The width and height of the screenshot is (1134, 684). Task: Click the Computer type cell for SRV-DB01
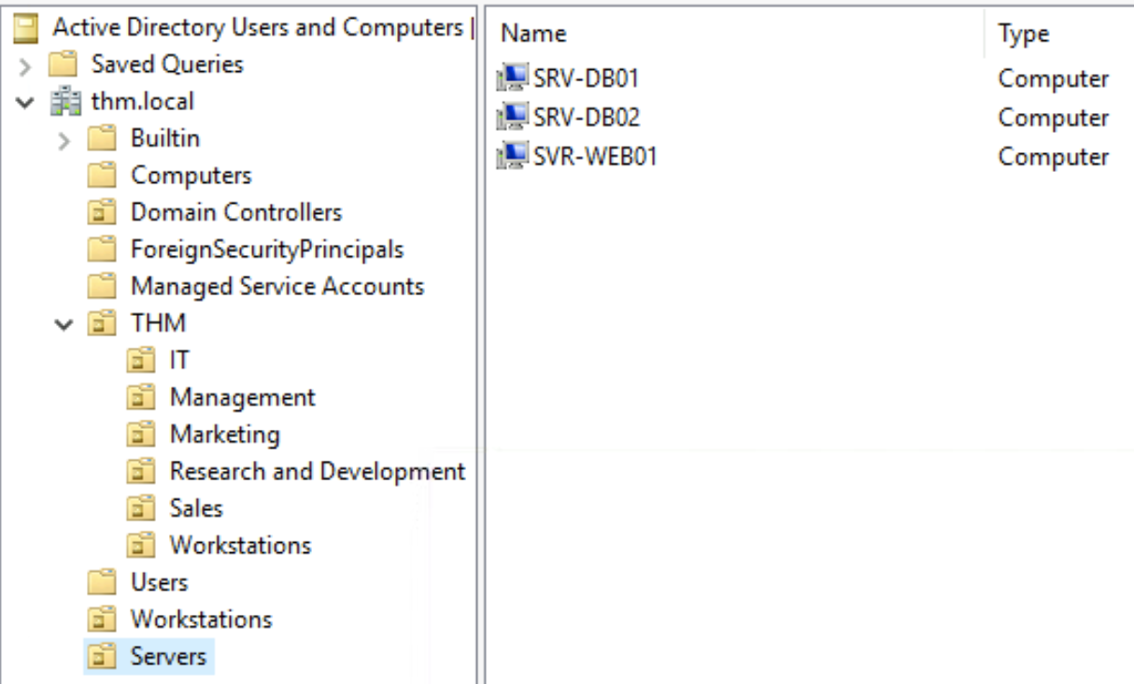[x=1053, y=78]
